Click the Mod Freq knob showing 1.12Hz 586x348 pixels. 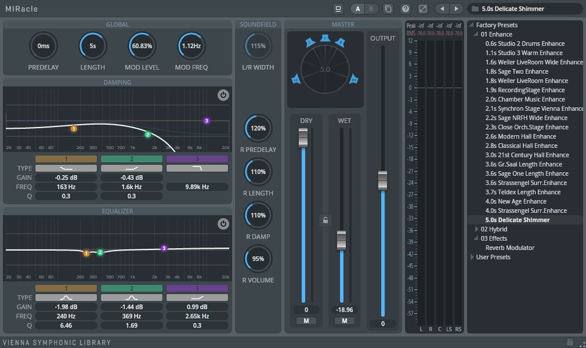tap(191, 46)
